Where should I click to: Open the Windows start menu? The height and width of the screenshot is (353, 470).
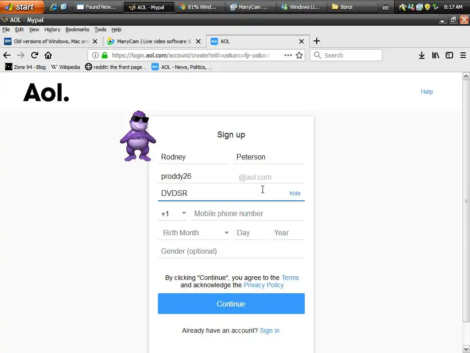[21, 7]
